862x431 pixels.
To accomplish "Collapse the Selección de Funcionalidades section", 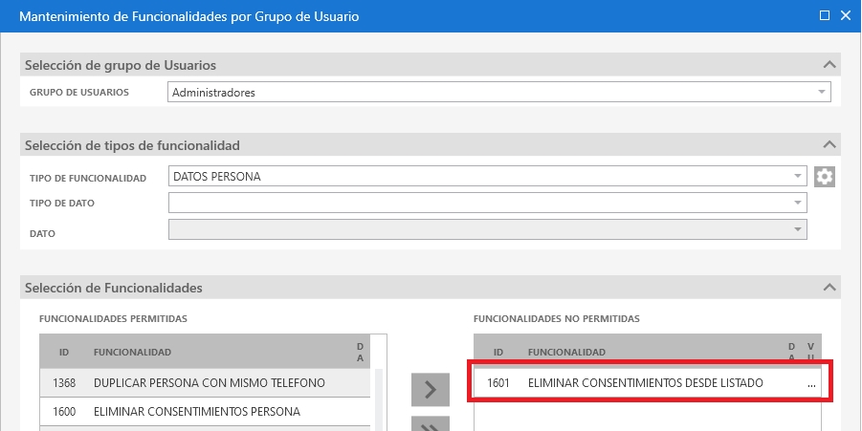I will tap(829, 287).
